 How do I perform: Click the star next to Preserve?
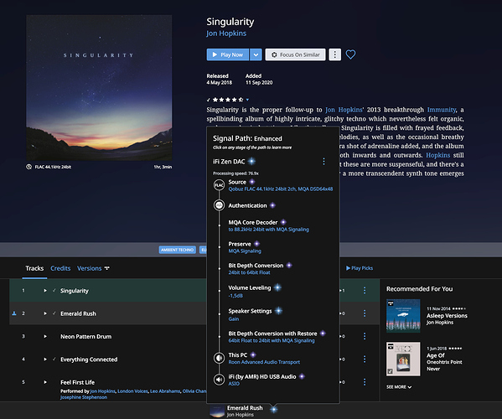(x=256, y=244)
